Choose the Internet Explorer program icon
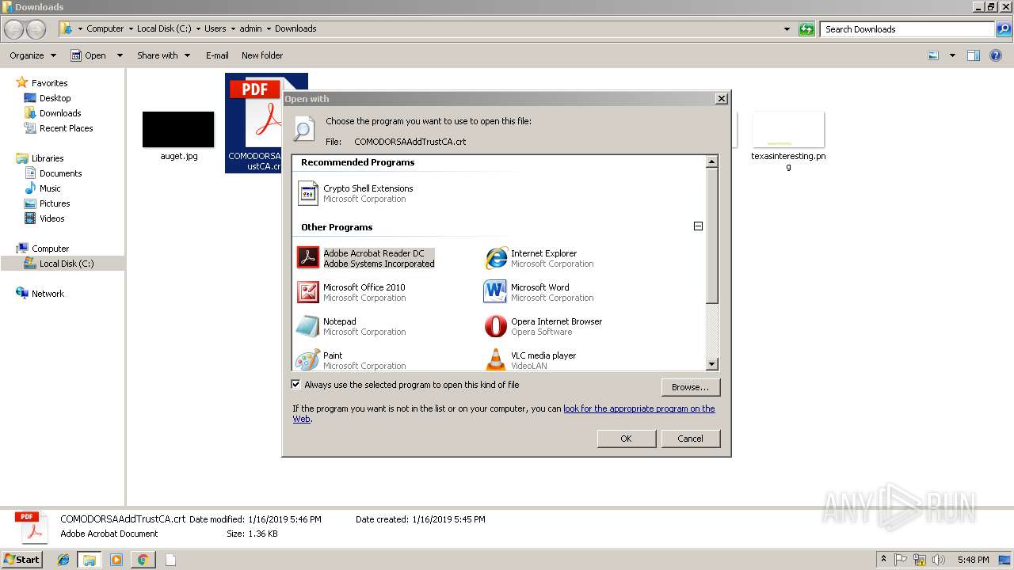Screen dimensions: 1014x570 pos(496,258)
